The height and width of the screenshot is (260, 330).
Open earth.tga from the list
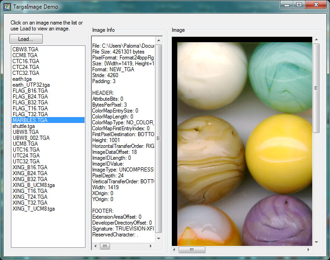22,79
